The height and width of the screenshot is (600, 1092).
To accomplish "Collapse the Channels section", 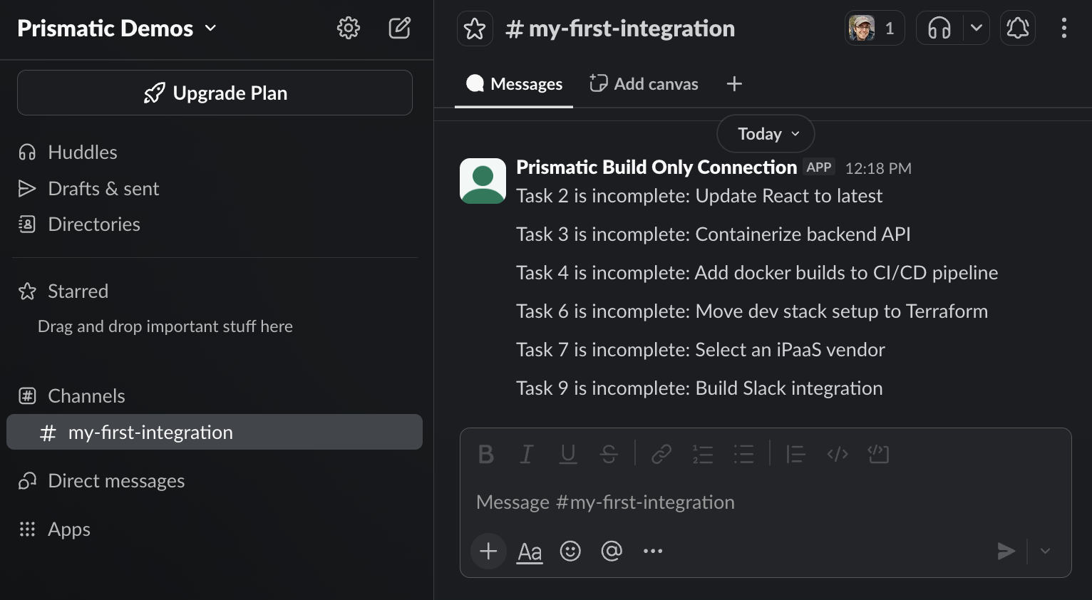I will click(x=86, y=396).
